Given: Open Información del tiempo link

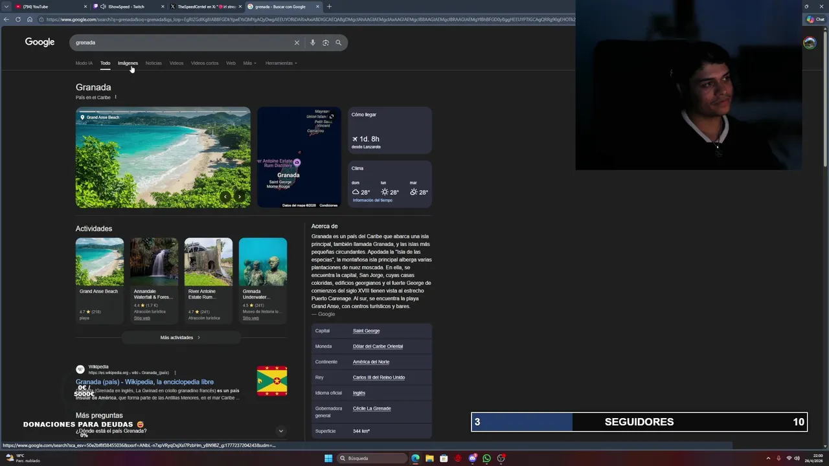Looking at the screenshot, I should [372, 201].
